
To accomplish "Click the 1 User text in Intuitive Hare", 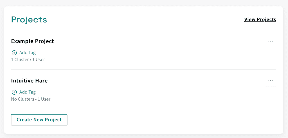I will (x=44, y=99).
